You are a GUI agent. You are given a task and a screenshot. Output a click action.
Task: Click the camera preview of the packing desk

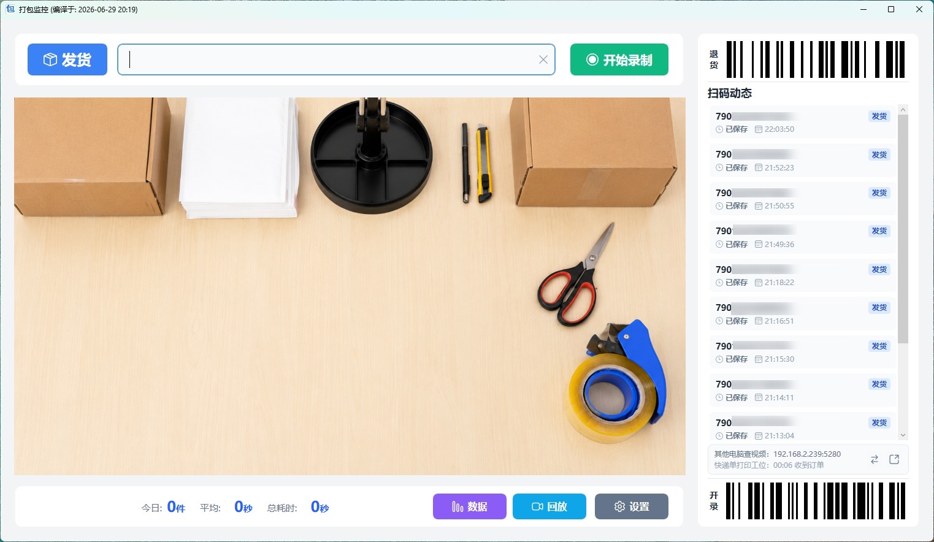coord(350,286)
